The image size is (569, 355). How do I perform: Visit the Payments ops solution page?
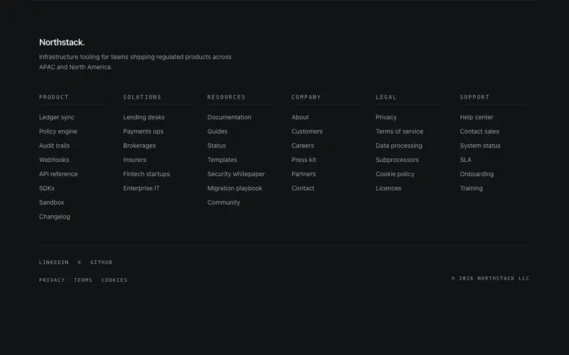(144, 131)
